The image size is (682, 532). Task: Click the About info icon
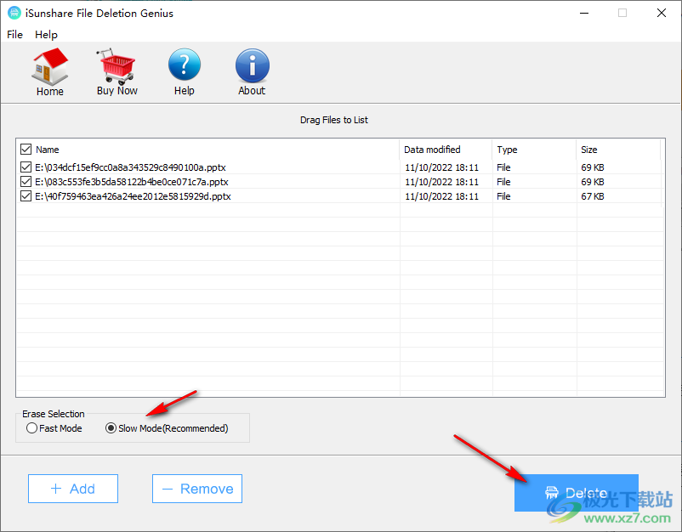coord(253,72)
